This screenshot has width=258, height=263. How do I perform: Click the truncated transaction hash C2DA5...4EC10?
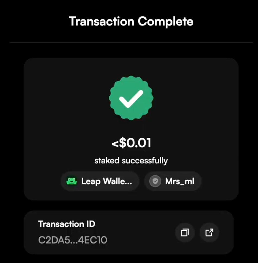pos(73,240)
